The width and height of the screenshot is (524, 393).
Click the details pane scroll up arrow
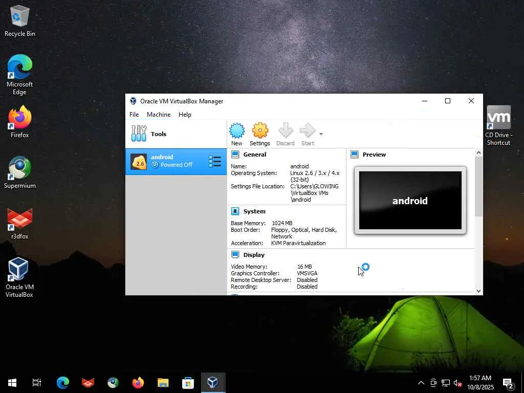tap(478, 152)
